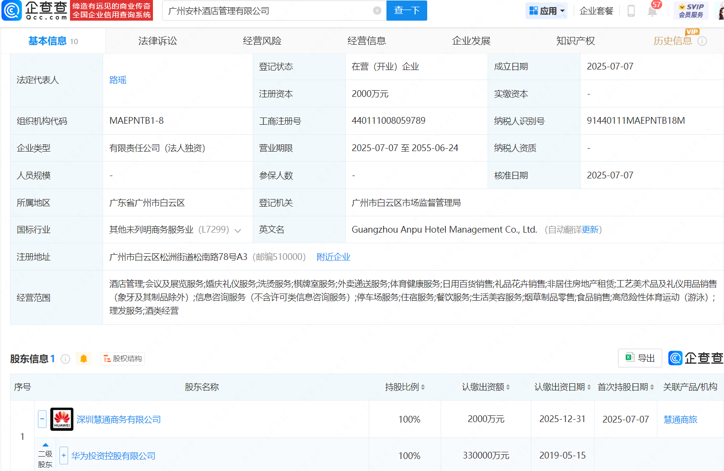This screenshot has width=724, height=471.
Task: Open the mobile phone app icon
Action: [x=631, y=11]
